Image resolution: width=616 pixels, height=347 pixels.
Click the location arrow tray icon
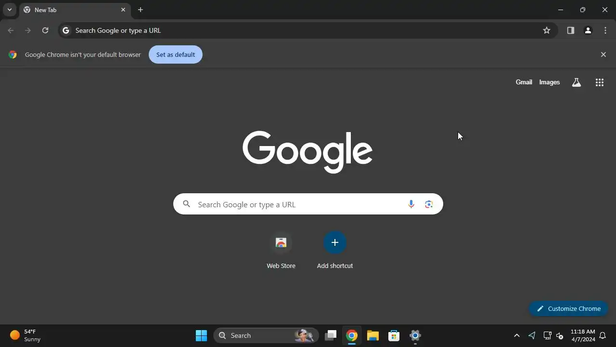532,335
